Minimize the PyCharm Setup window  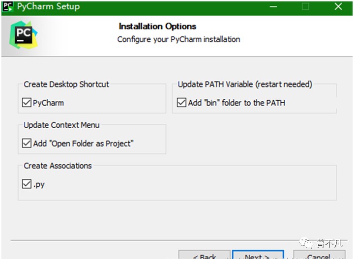pos(273,7)
